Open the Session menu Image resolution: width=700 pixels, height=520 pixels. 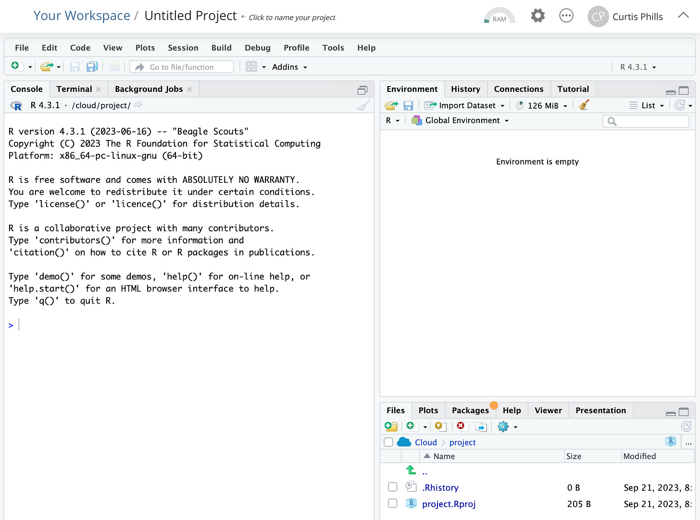(183, 48)
